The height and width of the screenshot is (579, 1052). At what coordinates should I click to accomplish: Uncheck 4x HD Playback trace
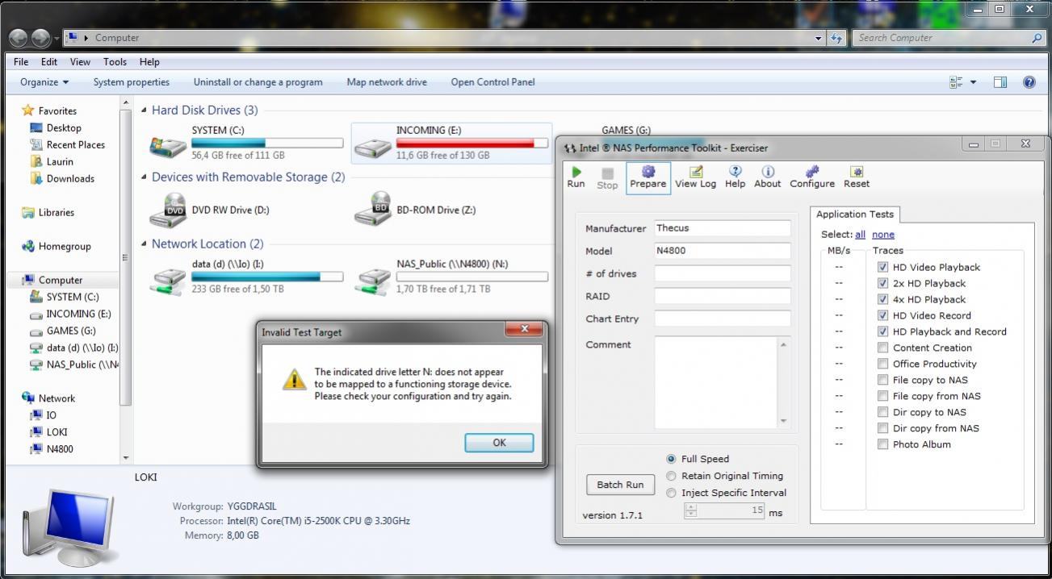point(882,299)
